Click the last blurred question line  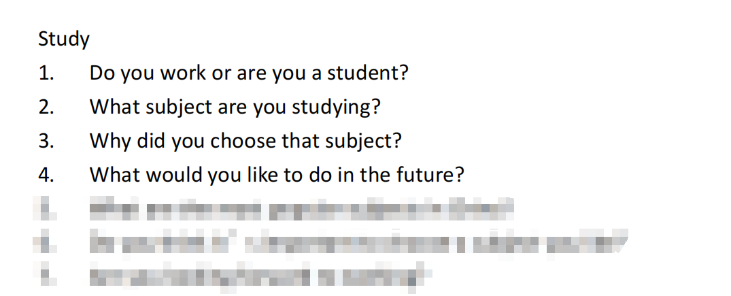tap(257, 275)
